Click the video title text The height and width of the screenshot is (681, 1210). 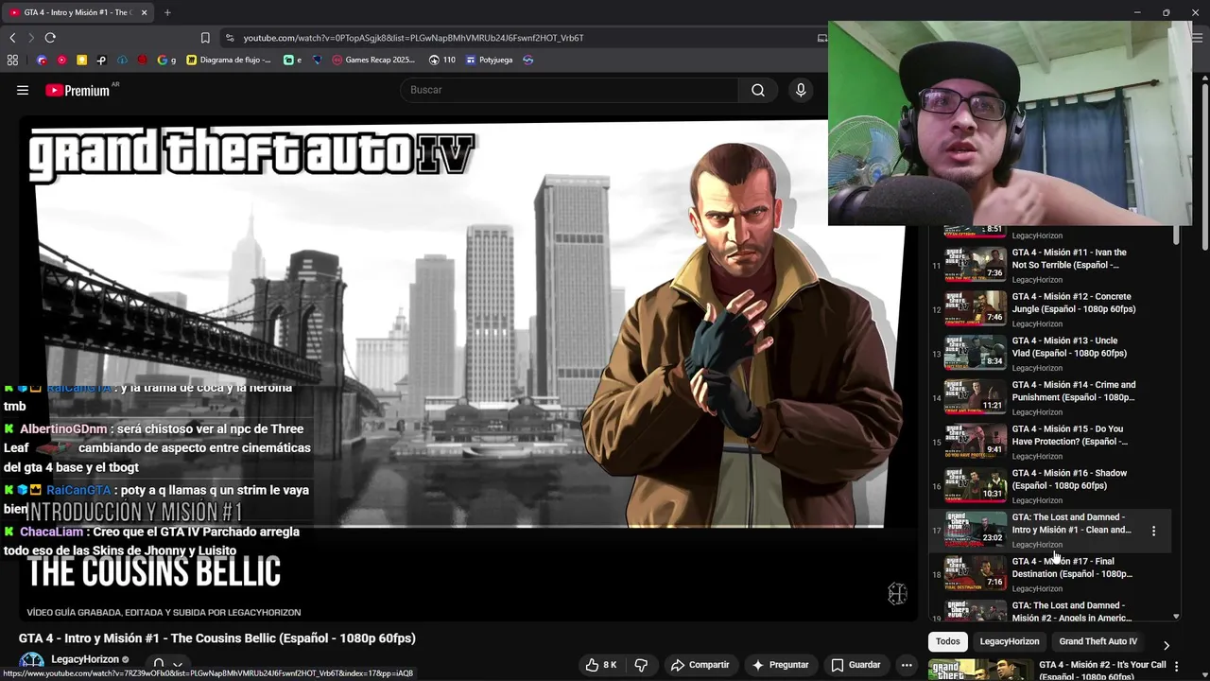tap(217, 638)
